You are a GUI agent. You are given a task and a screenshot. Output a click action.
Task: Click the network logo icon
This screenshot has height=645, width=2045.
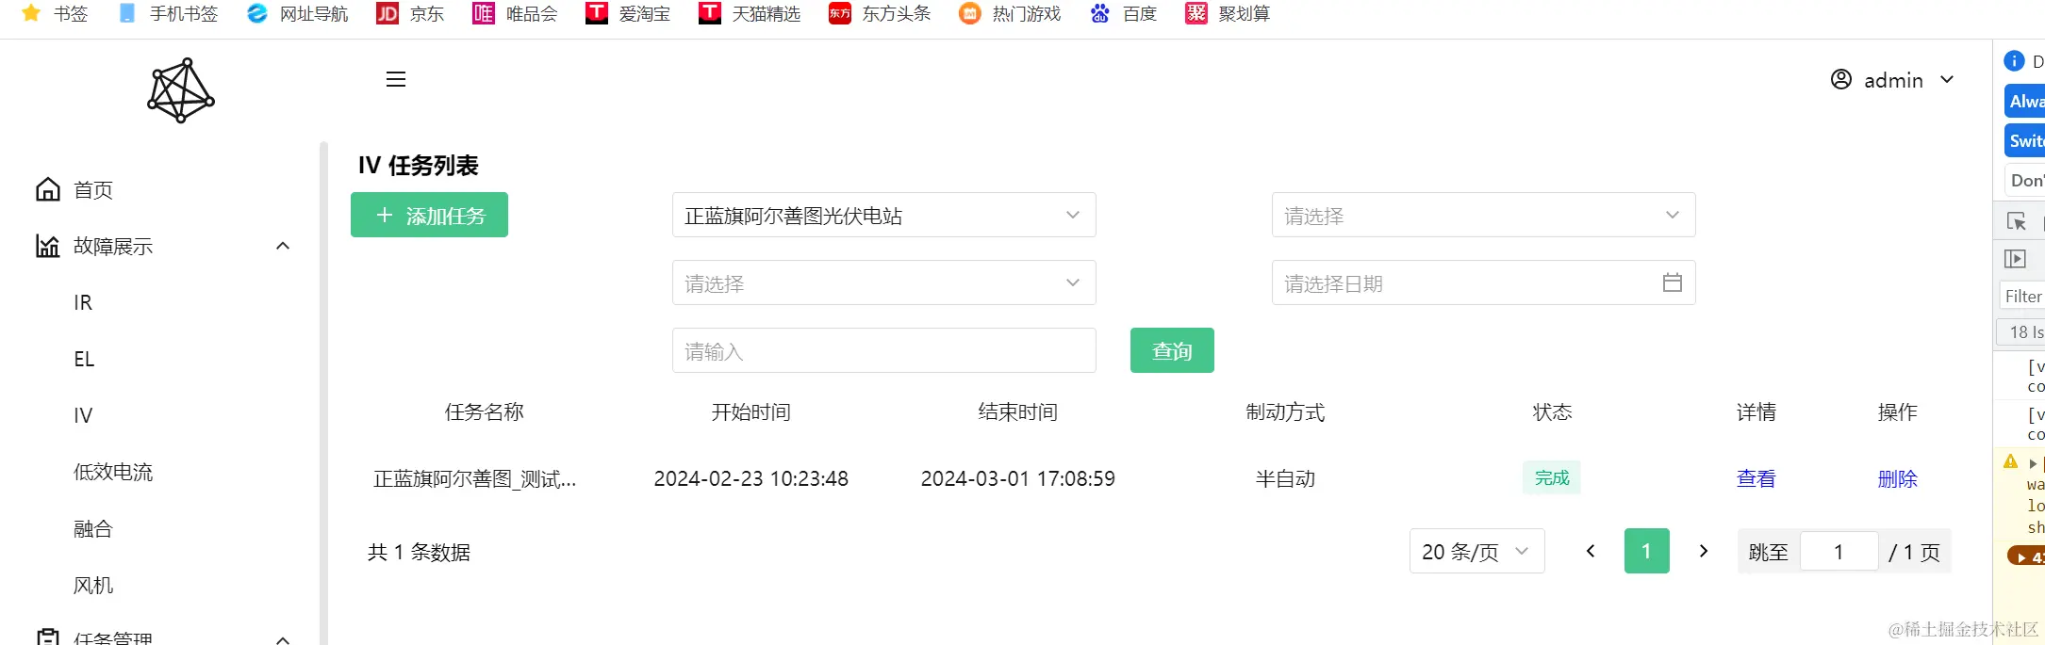click(181, 90)
